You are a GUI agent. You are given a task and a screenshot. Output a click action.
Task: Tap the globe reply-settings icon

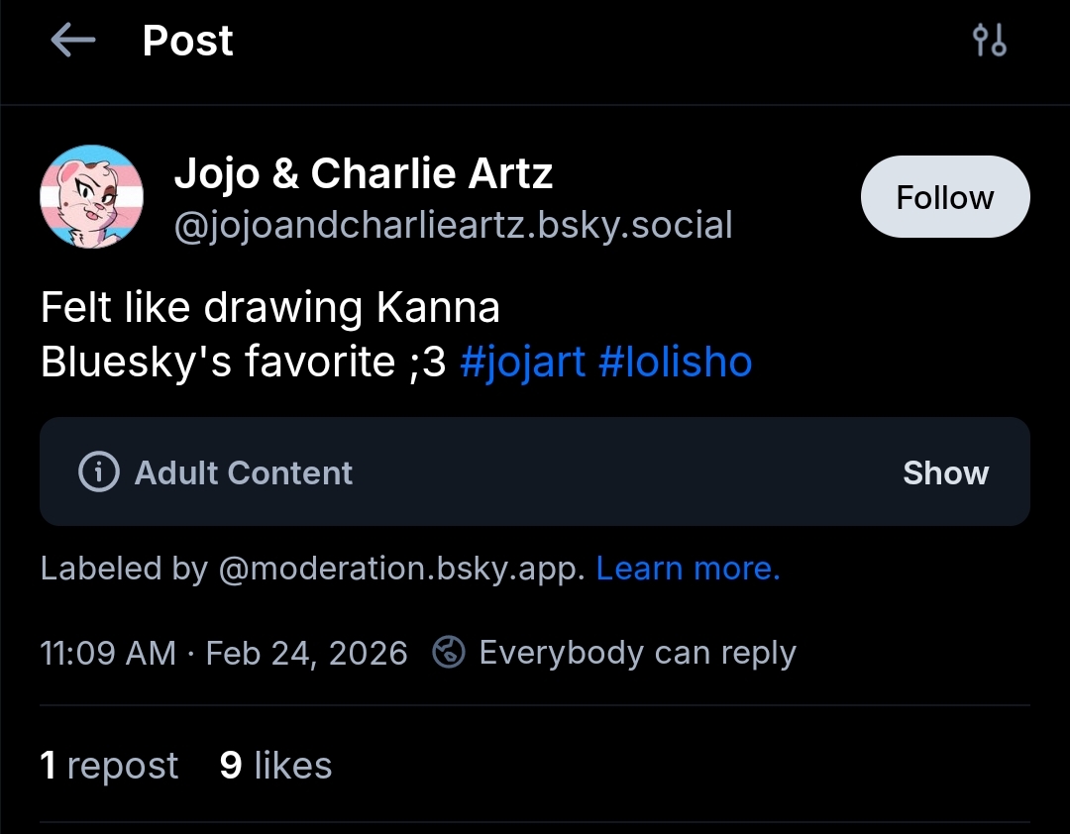(x=449, y=653)
